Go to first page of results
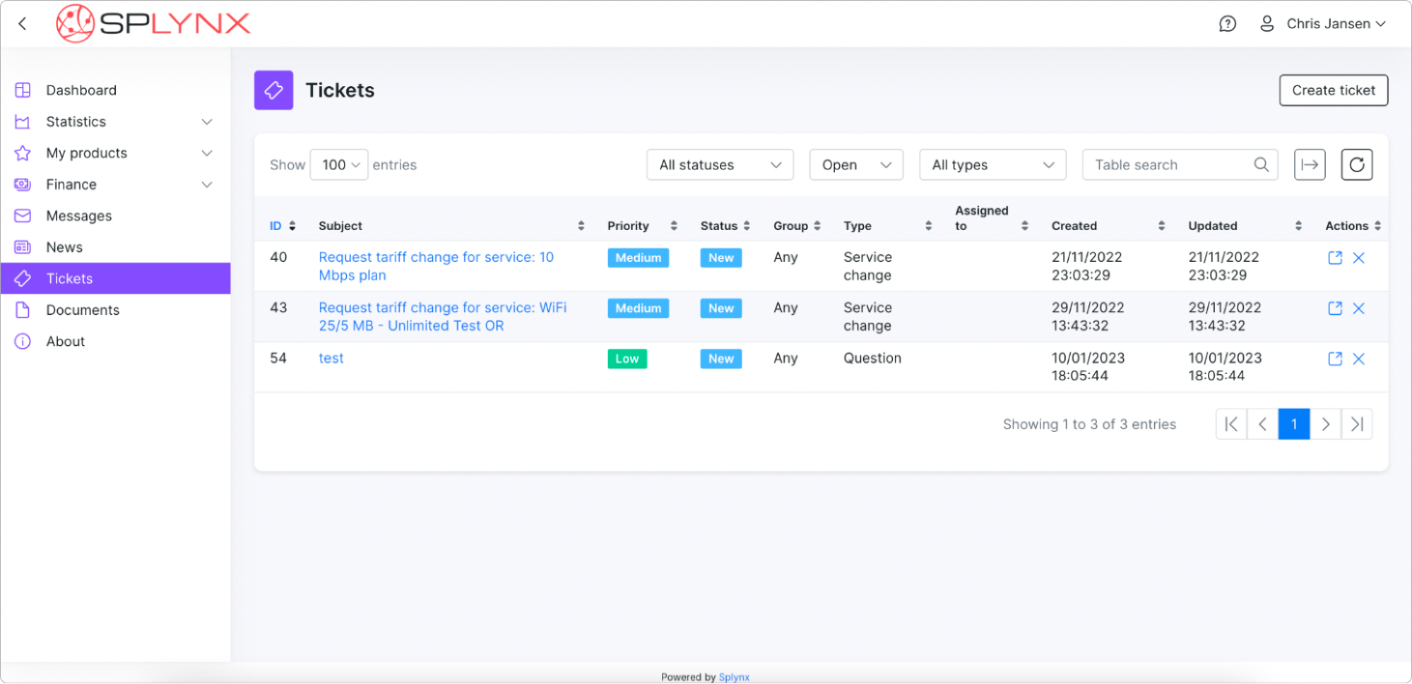1412x684 pixels. click(x=1231, y=424)
